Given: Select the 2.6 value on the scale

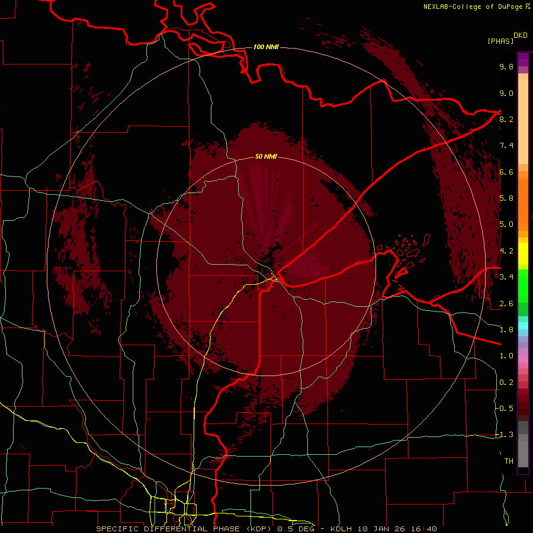Looking at the screenshot, I should [506, 304].
